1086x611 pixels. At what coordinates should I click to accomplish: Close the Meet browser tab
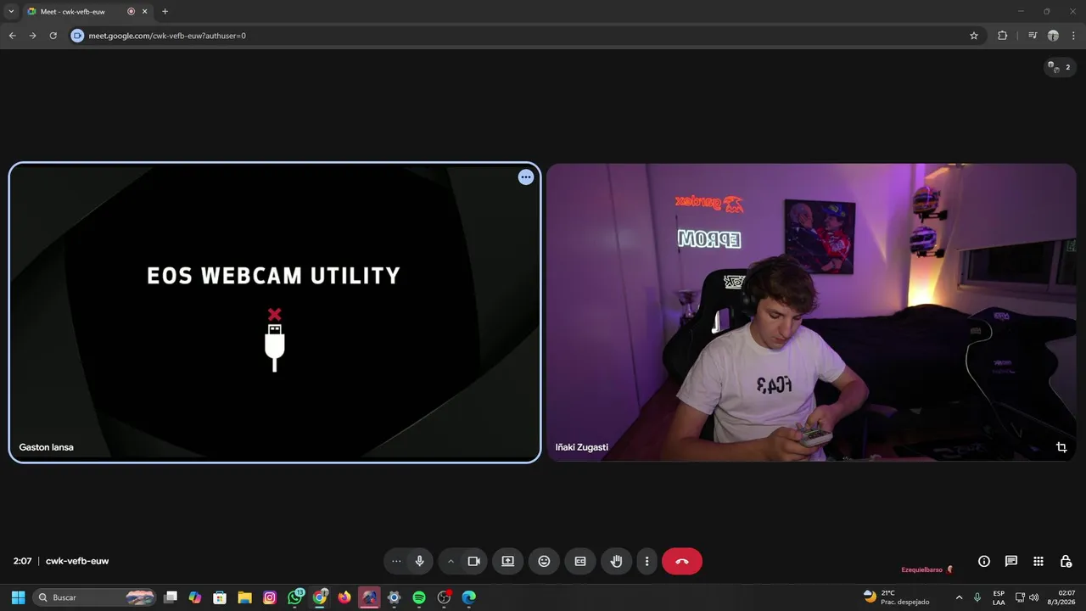coord(145,12)
